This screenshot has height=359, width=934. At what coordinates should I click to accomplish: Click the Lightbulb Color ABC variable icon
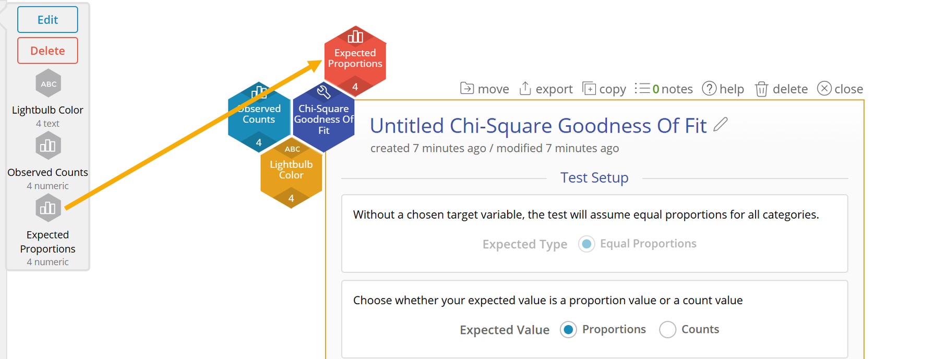pyautogui.click(x=49, y=83)
